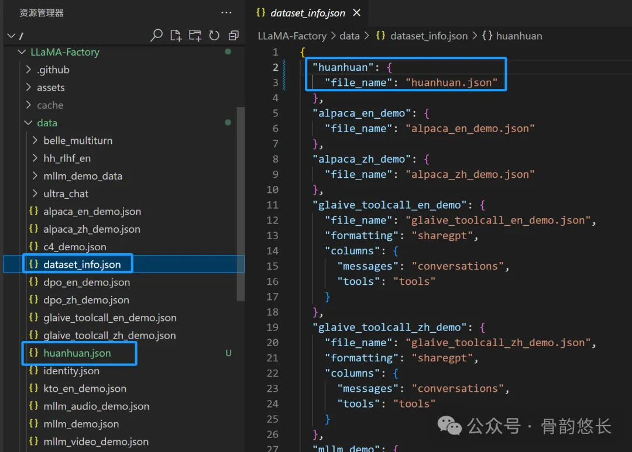Open identity.json file

tap(71, 371)
